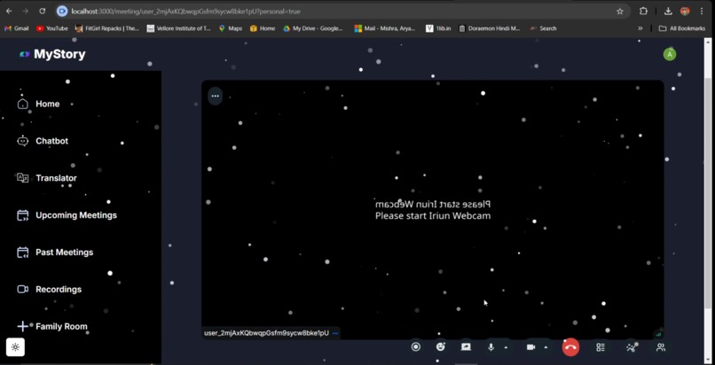Open the three-dots menu on video tile

tap(216, 96)
